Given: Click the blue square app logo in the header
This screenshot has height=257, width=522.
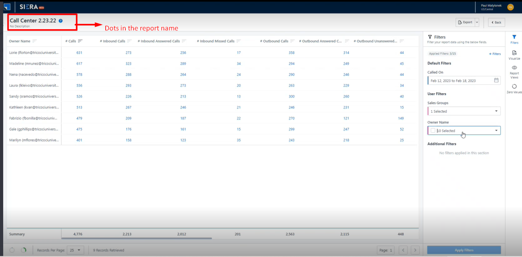Looking at the screenshot, I should tap(7, 7).
